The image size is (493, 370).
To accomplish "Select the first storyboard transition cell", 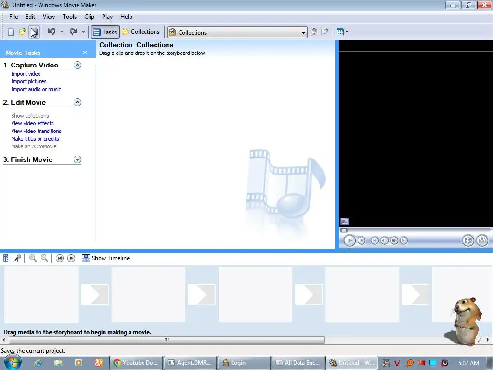I will coord(95,294).
